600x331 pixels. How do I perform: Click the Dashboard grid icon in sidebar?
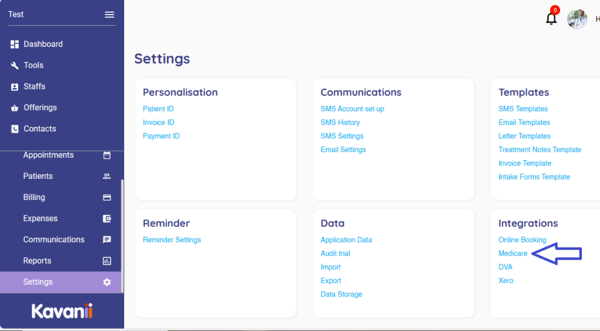point(15,44)
